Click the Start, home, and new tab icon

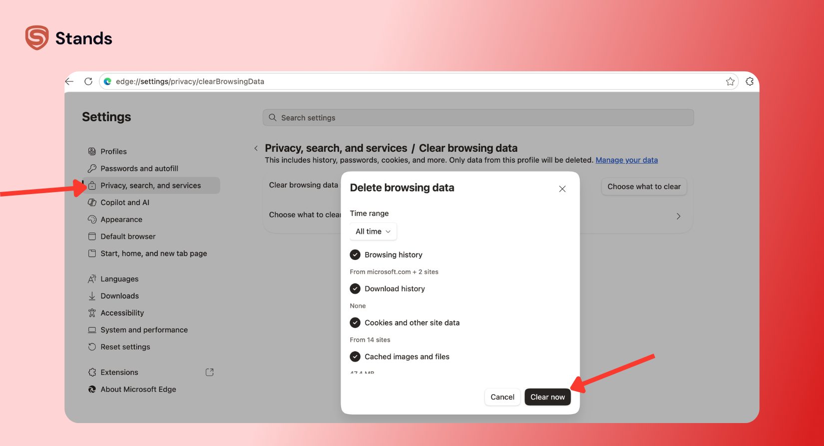[92, 253]
